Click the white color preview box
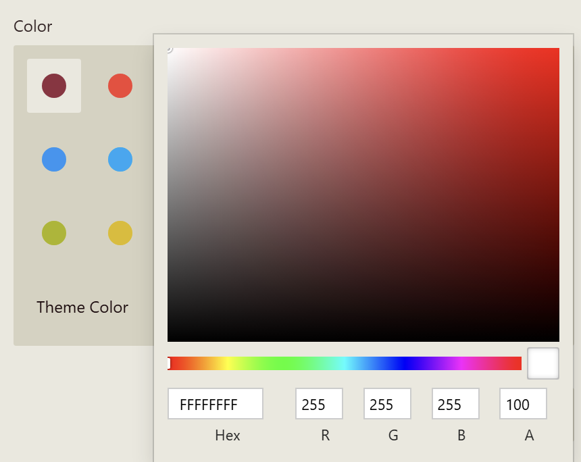The height and width of the screenshot is (462, 581). (x=543, y=363)
